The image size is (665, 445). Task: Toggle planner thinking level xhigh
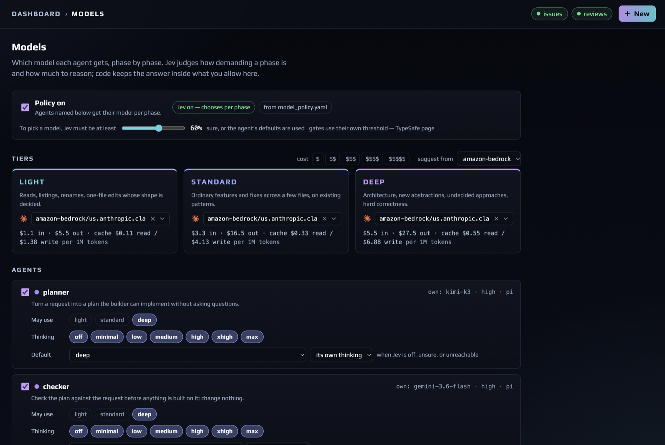pos(225,337)
